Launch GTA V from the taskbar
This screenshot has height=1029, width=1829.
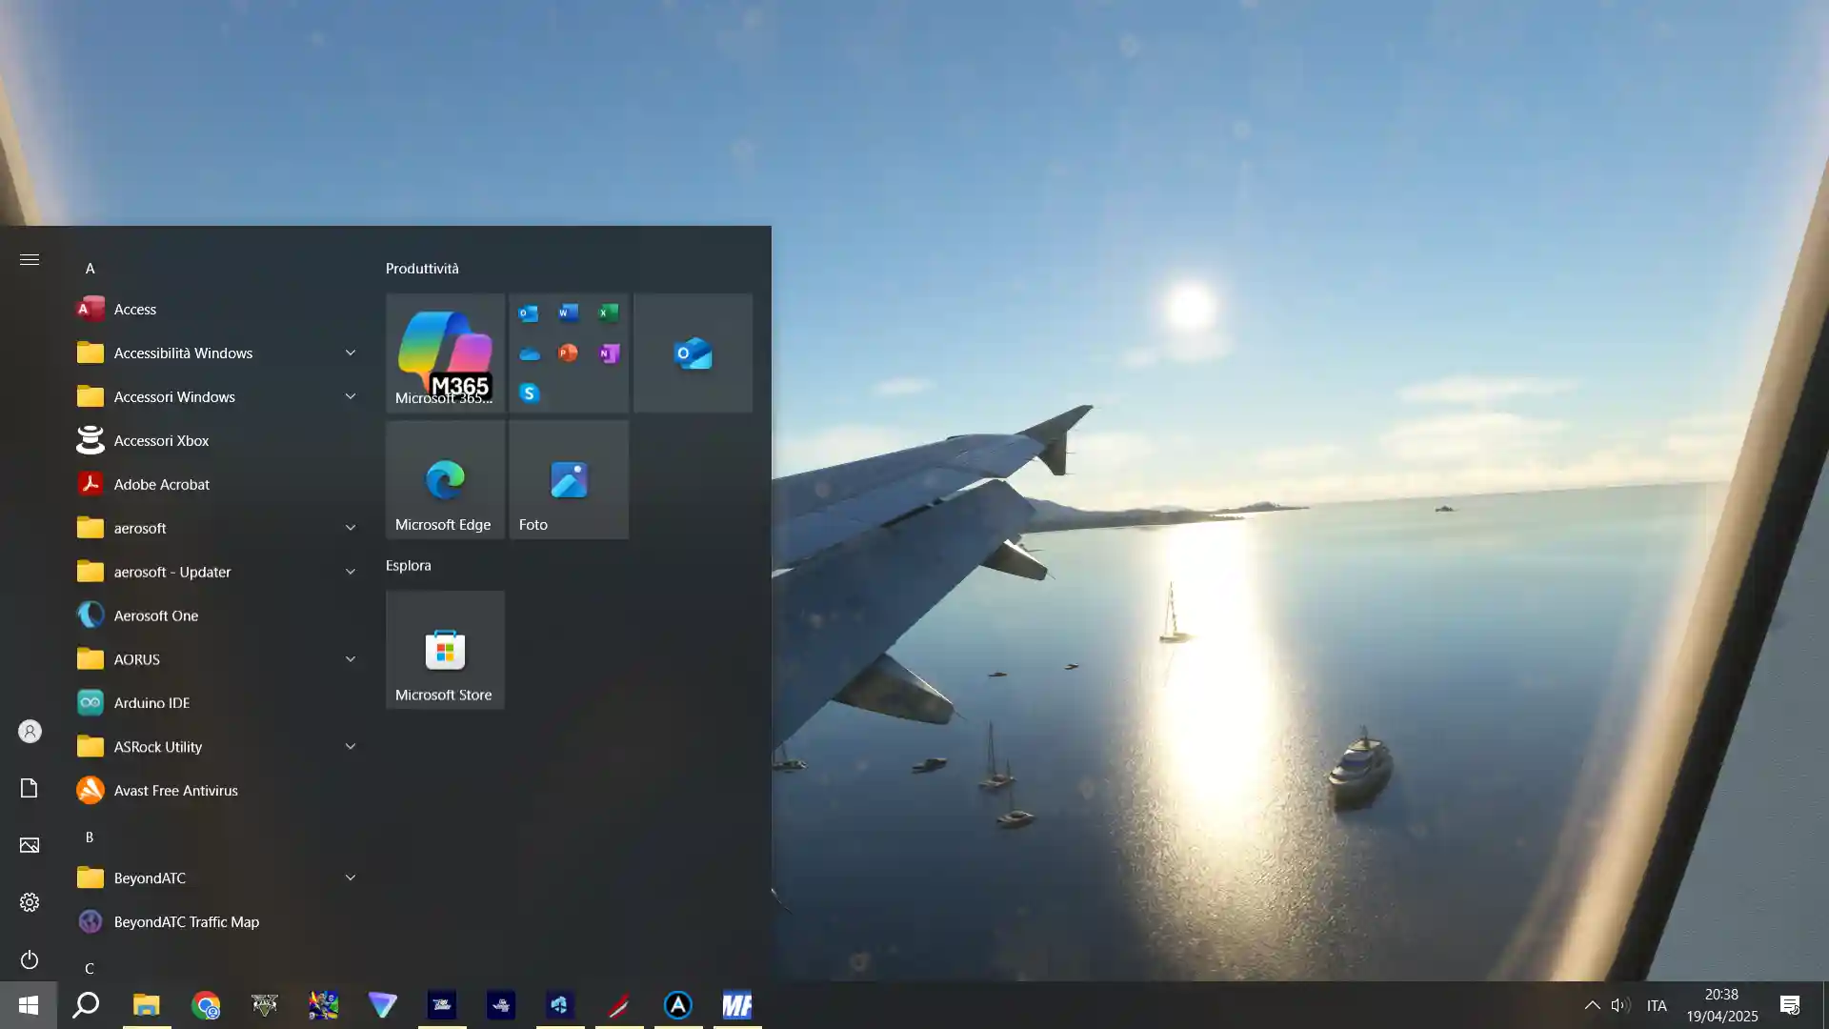coord(264,1005)
